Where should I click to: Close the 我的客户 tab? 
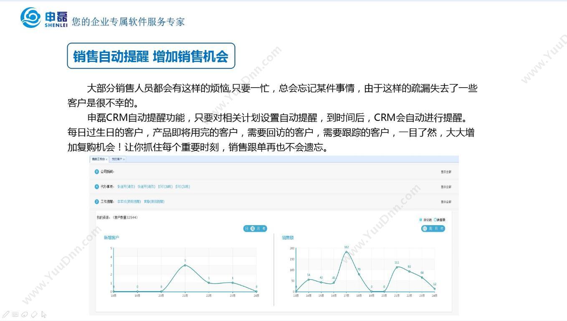point(124,159)
